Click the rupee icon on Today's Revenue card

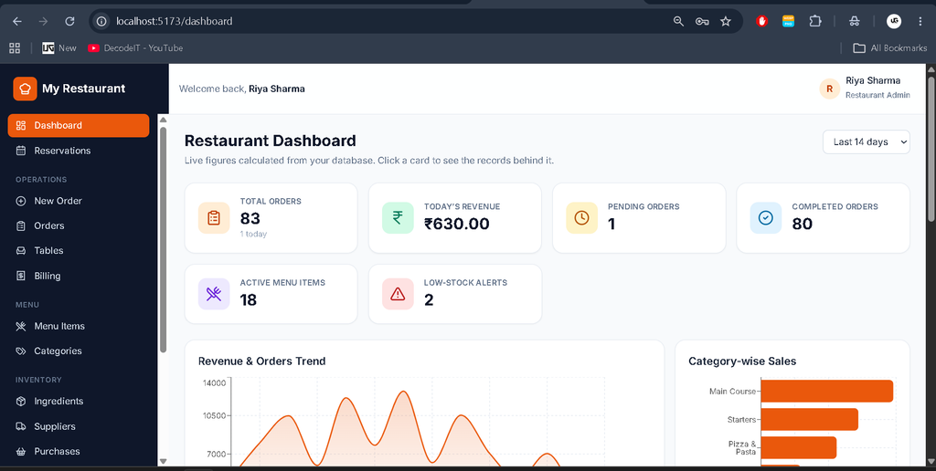(398, 218)
